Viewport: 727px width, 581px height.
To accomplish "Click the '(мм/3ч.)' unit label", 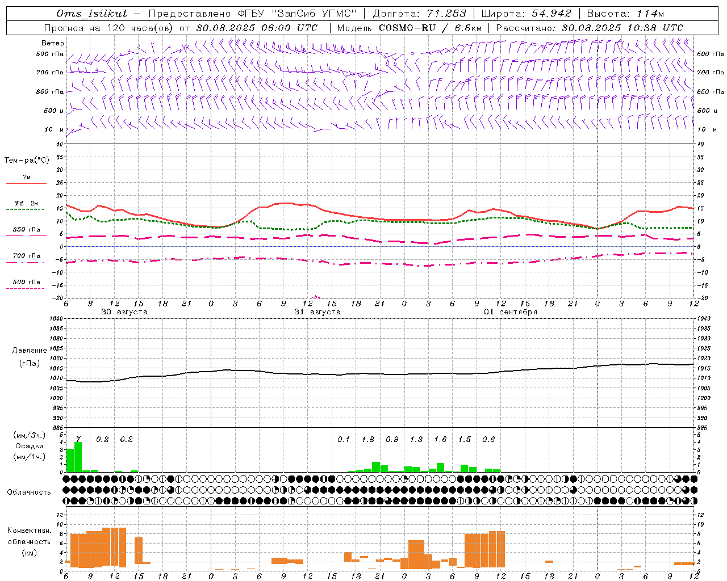I will pos(29,435).
